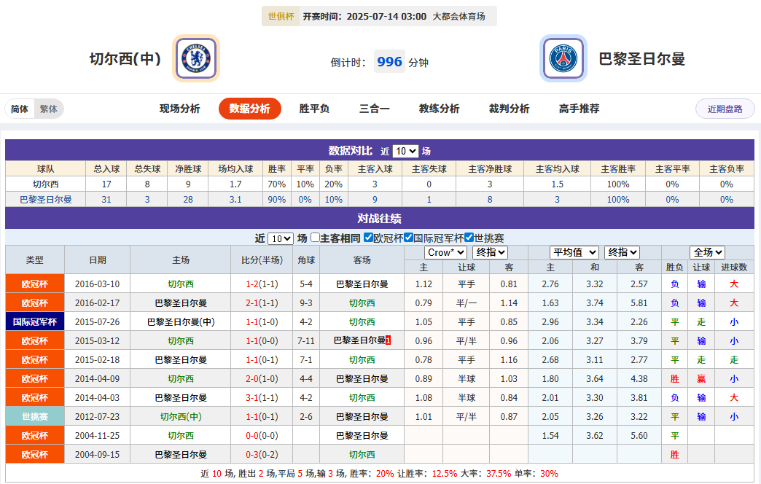Open the 现场分析 tab
Viewport: 761px width, 484px height.
(x=179, y=109)
